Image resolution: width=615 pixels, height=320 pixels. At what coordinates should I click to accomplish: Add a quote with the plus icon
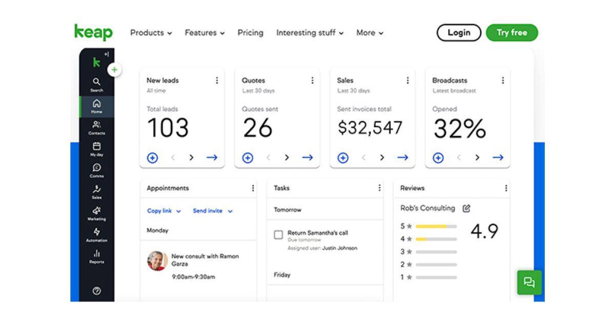click(x=248, y=158)
